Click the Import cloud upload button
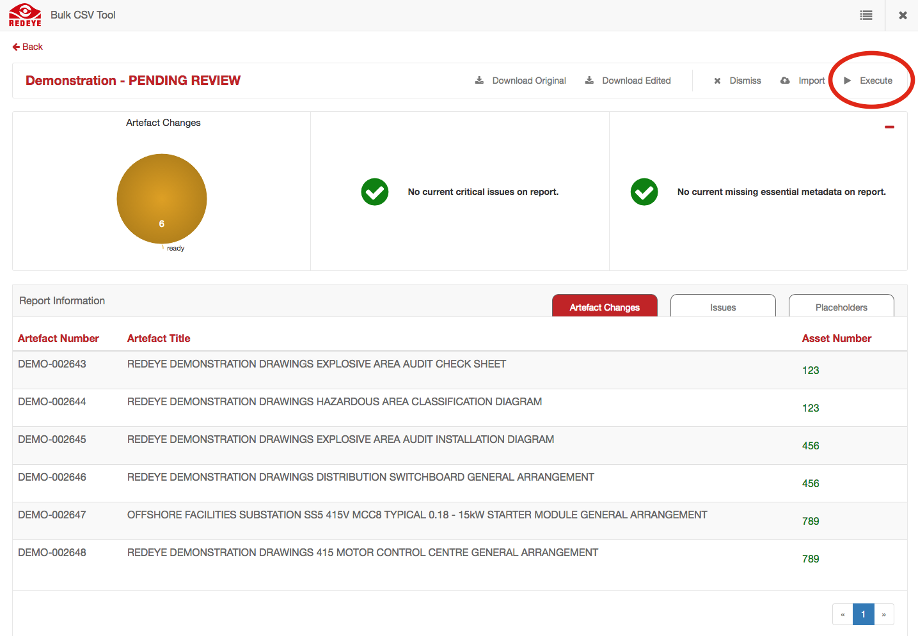Image resolution: width=918 pixels, height=636 pixels. pos(803,81)
